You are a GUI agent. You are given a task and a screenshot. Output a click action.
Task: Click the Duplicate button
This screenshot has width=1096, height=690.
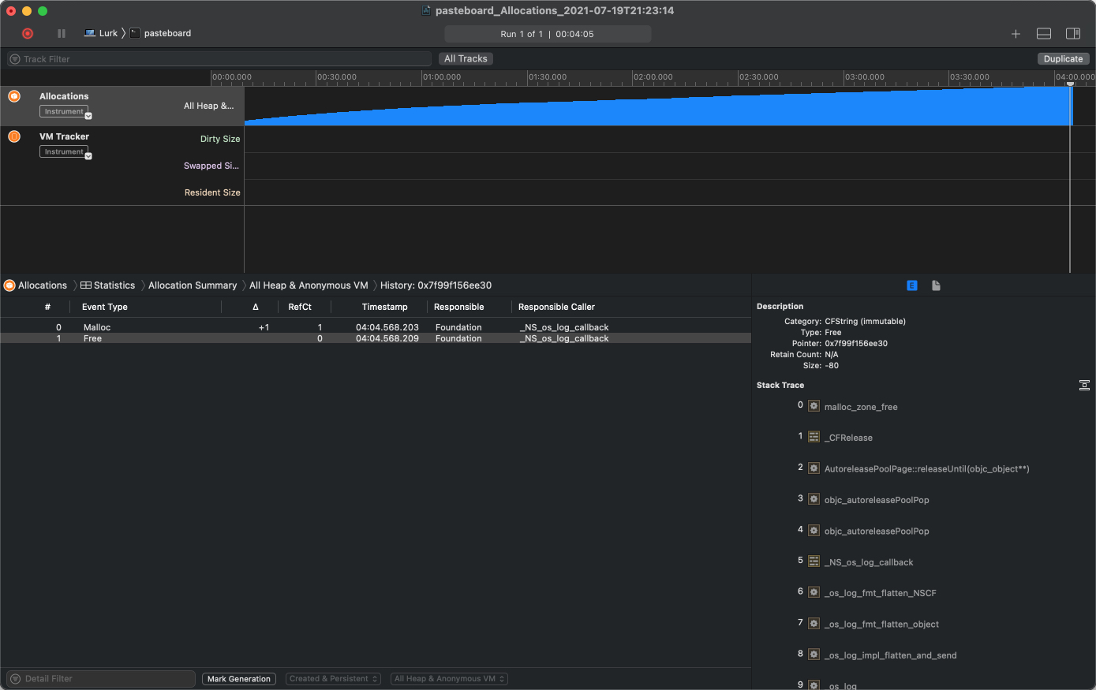coord(1063,59)
